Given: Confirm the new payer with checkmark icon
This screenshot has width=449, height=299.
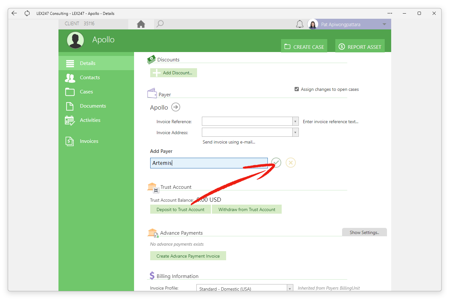Looking at the screenshot, I should (x=276, y=163).
